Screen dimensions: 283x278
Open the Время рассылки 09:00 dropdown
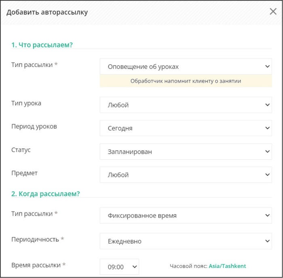click(119, 267)
